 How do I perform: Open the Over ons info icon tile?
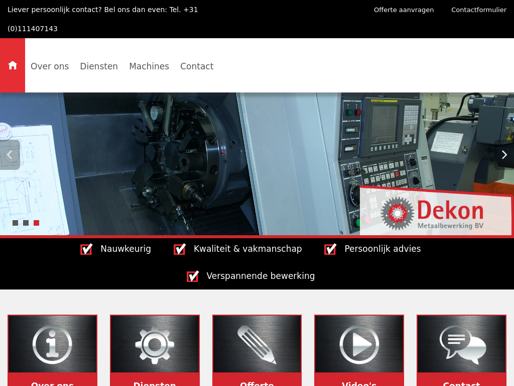tap(52, 344)
